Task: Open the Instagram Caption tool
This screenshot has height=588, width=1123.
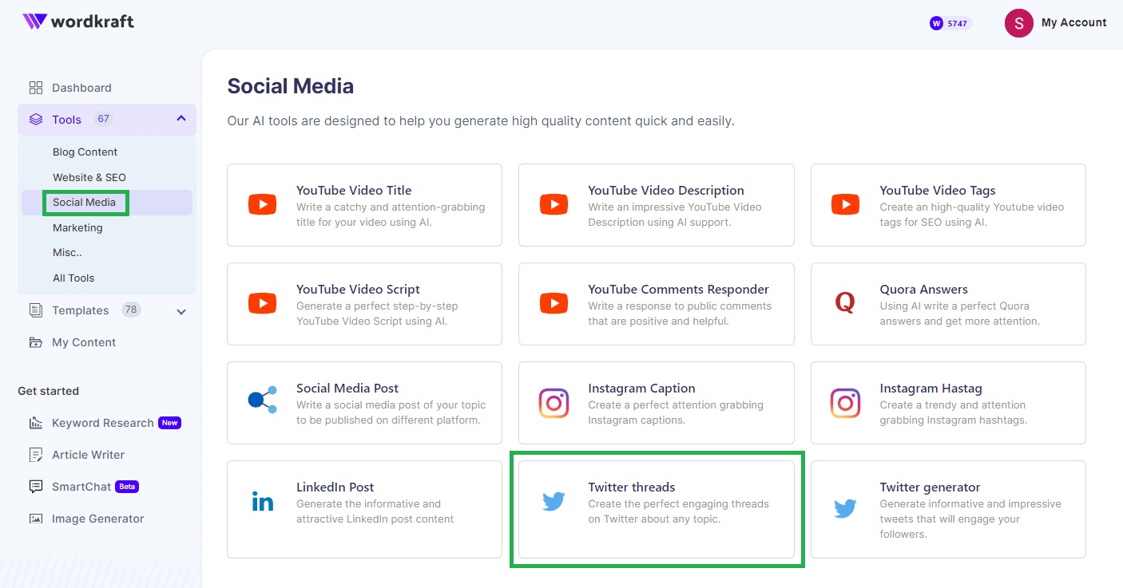Action: (641, 388)
